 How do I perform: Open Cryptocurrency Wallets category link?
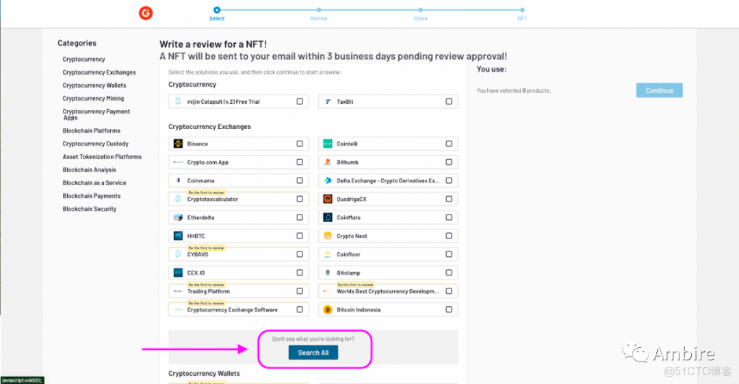[x=94, y=85]
